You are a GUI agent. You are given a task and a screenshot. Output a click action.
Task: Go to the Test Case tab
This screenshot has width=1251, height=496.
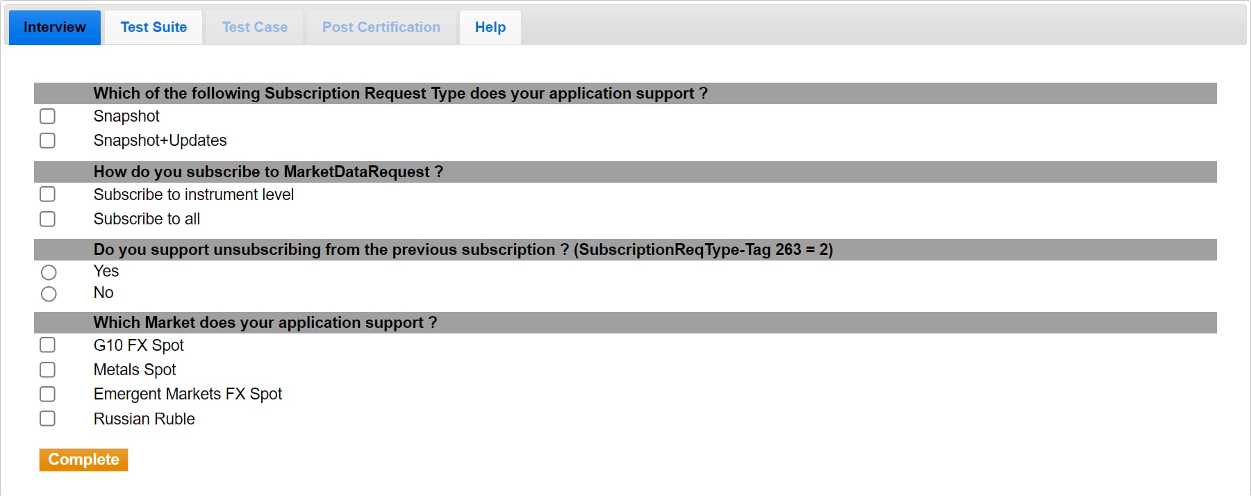pos(255,27)
